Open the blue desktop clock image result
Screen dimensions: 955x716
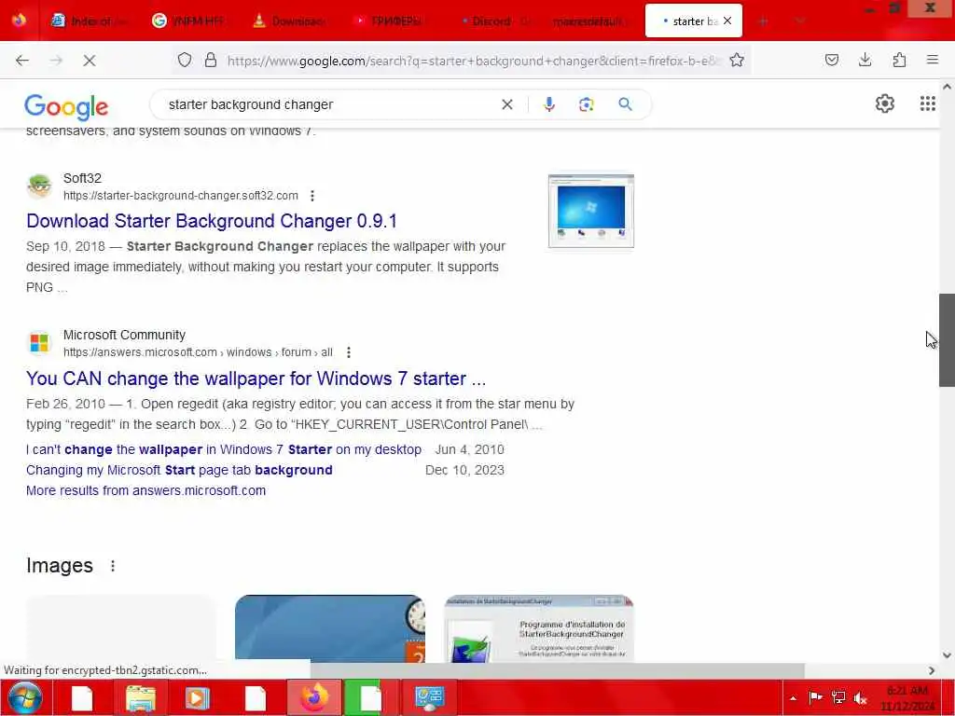click(x=329, y=628)
